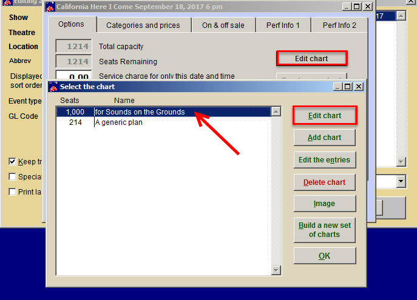The height and width of the screenshot is (300, 417).
Task: Add a new chart
Action: (325, 138)
